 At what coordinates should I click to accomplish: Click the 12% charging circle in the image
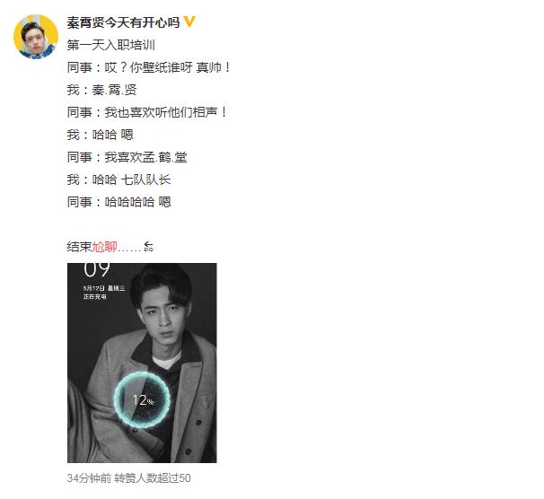[x=142, y=399]
